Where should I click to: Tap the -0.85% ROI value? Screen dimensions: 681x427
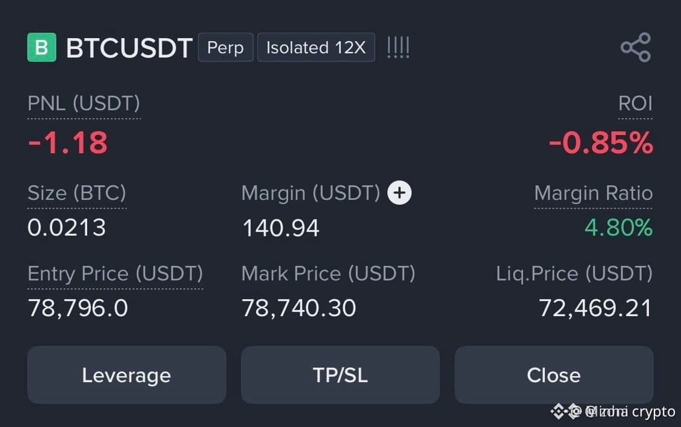click(x=600, y=142)
